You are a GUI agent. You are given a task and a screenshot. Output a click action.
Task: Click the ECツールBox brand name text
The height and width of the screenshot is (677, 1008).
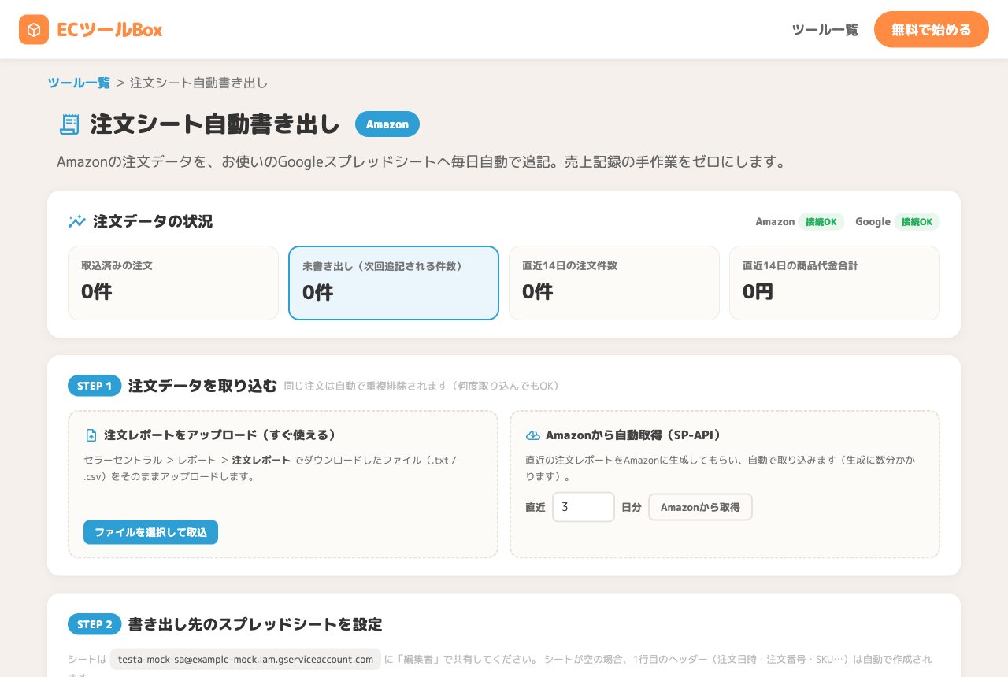click(x=109, y=30)
